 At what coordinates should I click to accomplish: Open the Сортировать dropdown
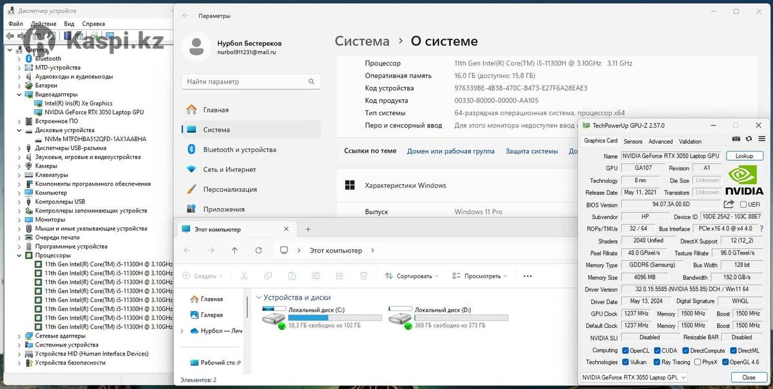pyautogui.click(x=412, y=276)
